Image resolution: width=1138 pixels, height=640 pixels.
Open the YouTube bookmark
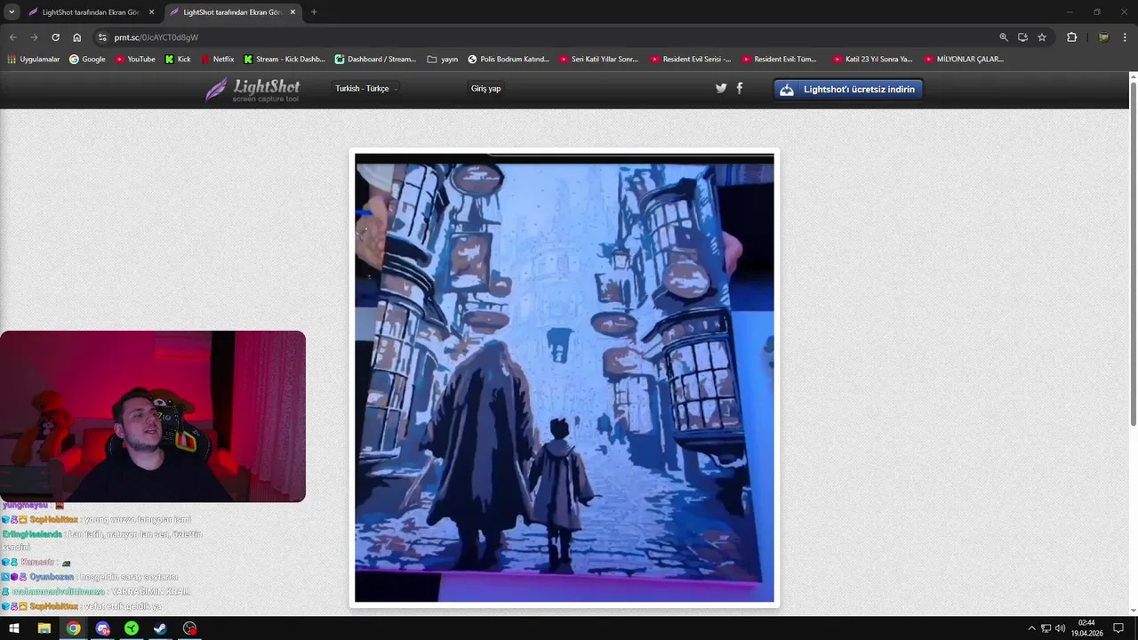[x=135, y=60]
